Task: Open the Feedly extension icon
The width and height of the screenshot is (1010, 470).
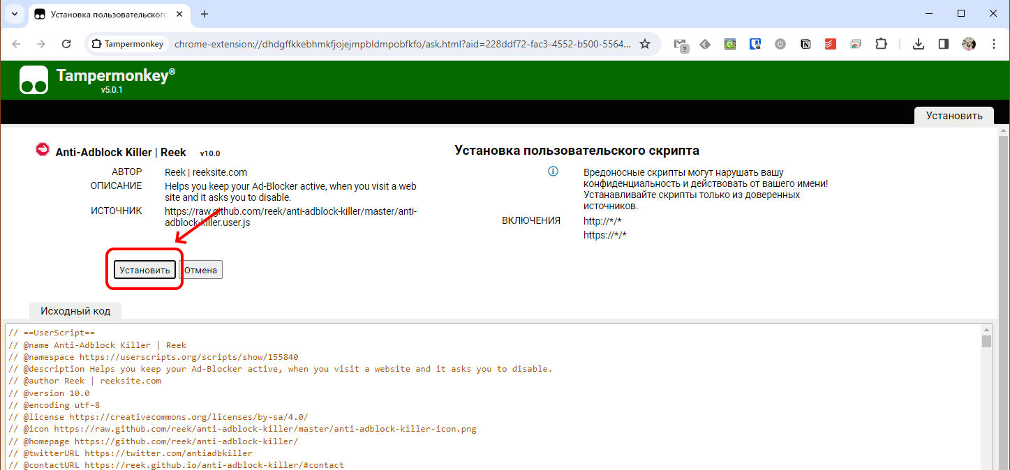Action: click(x=706, y=44)
